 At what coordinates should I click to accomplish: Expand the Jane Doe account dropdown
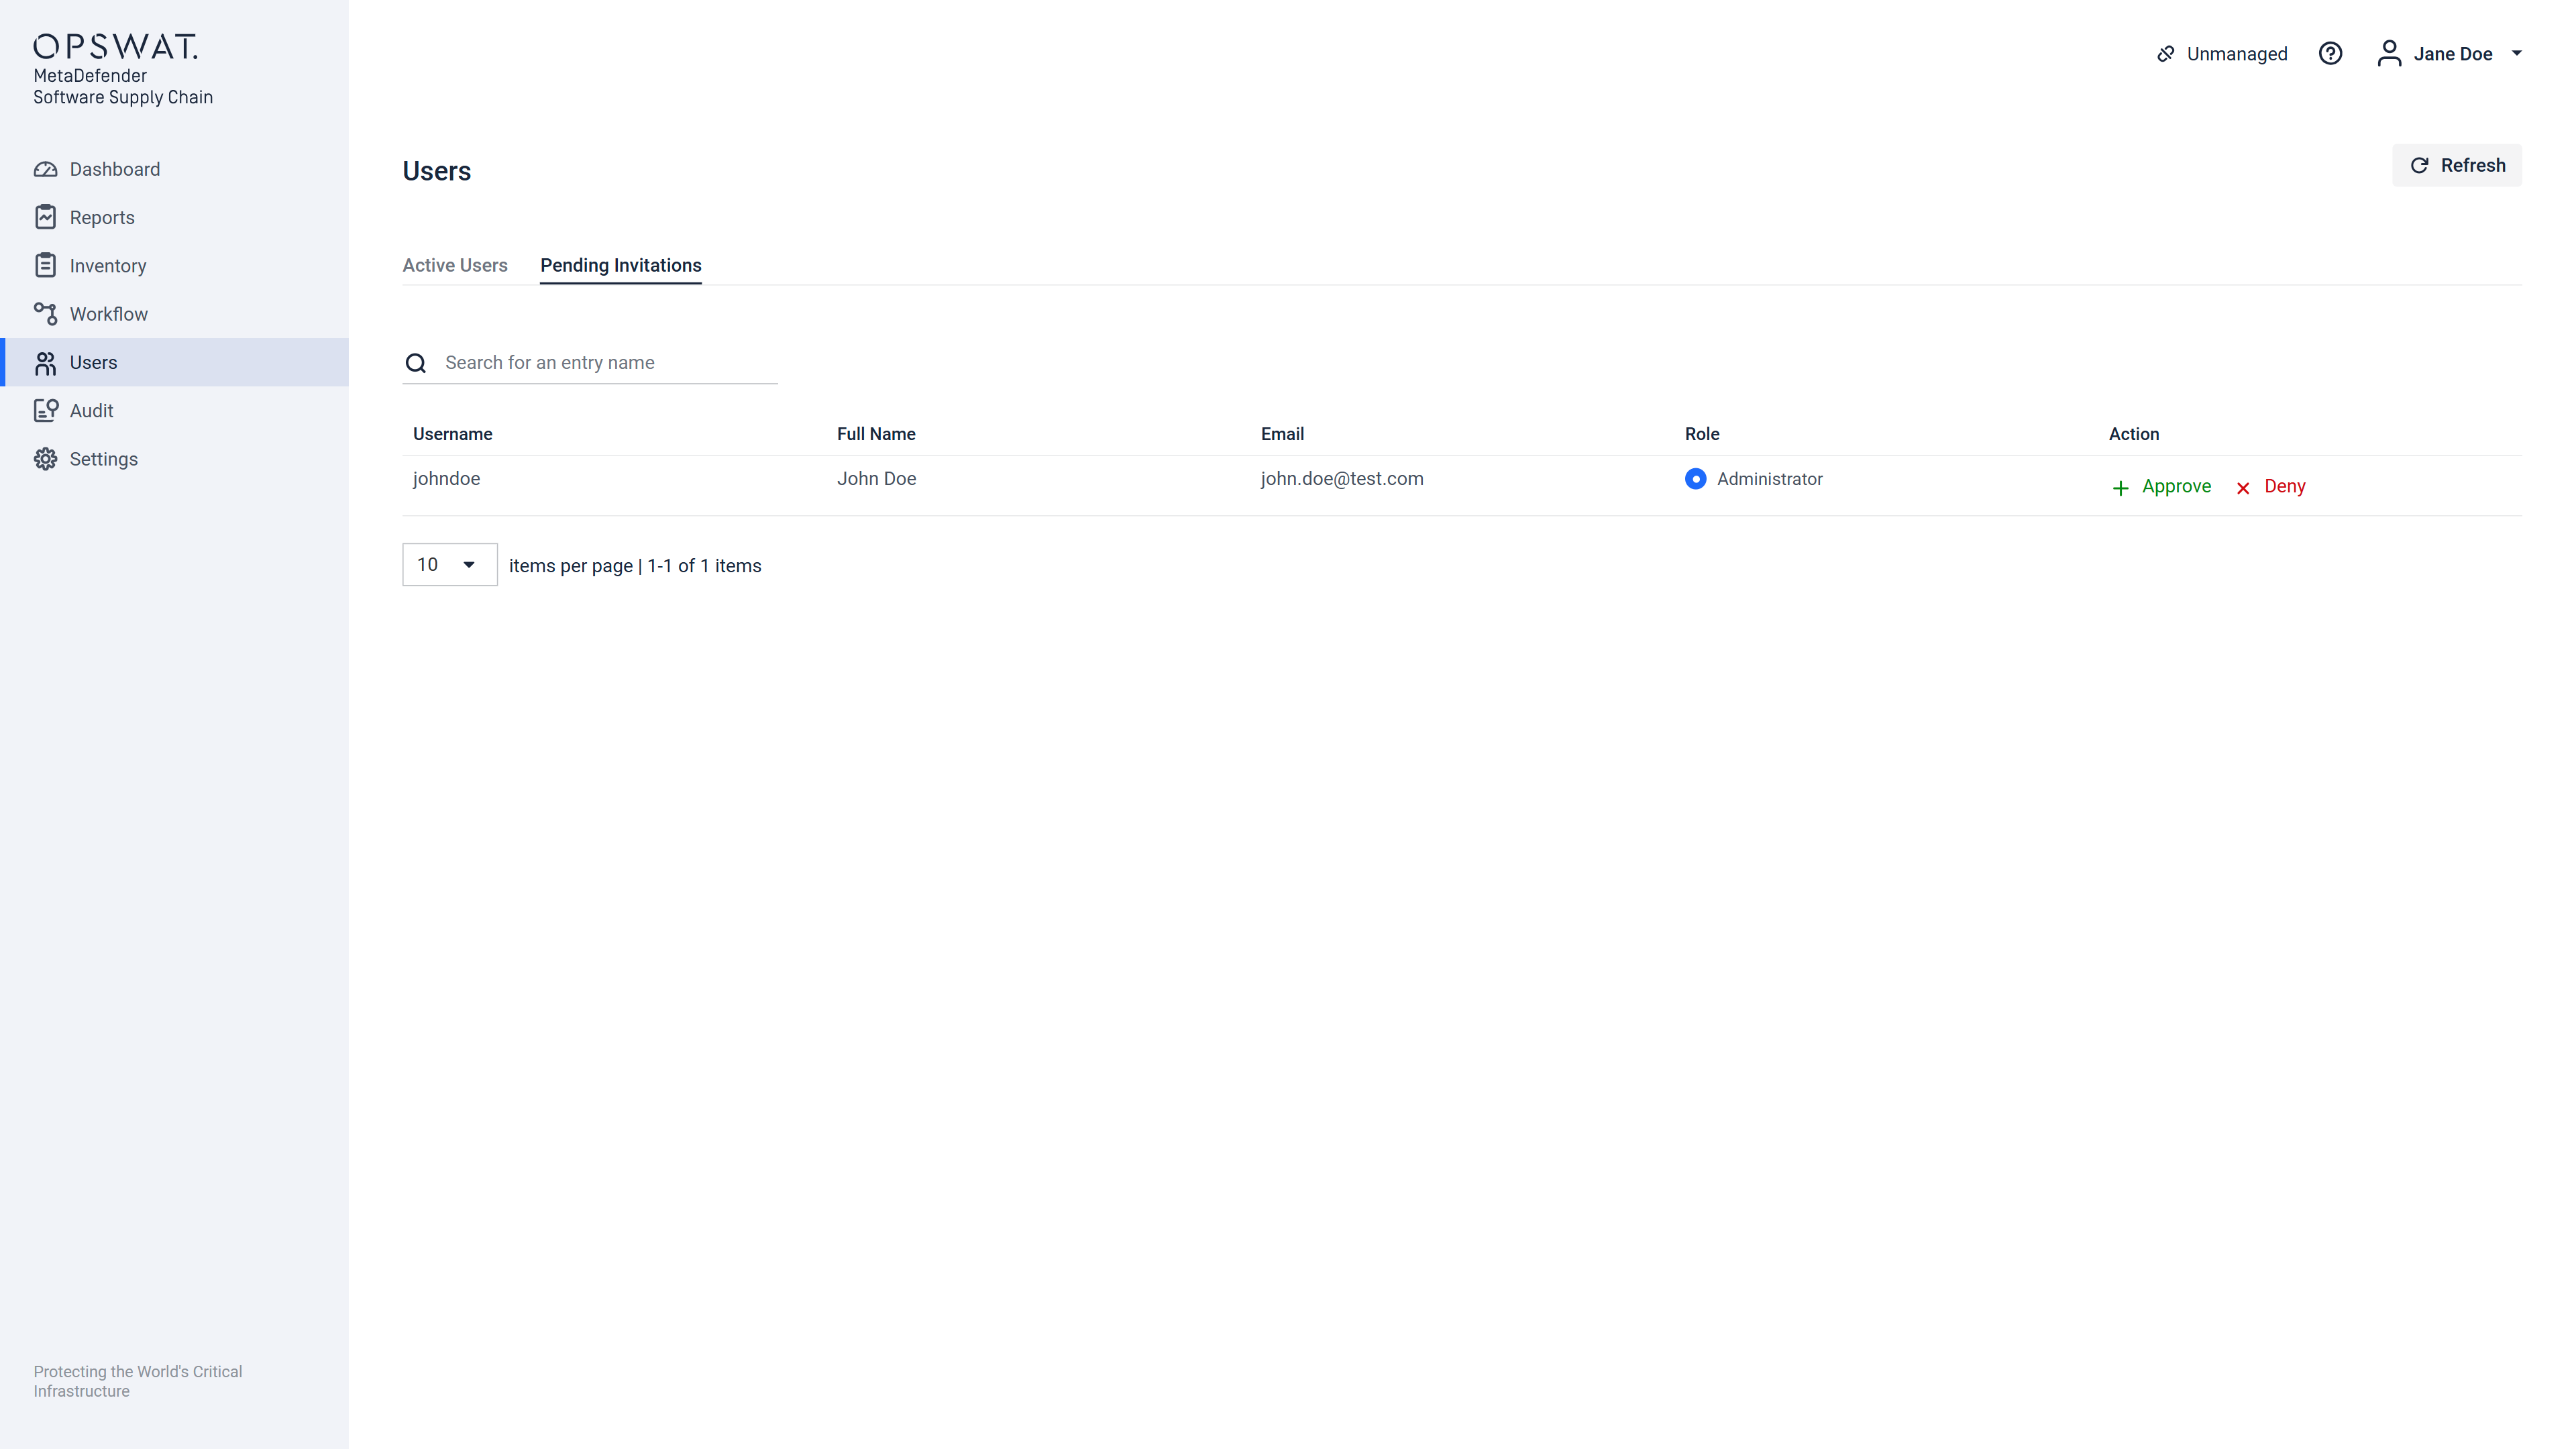(x=2516, y=54)
